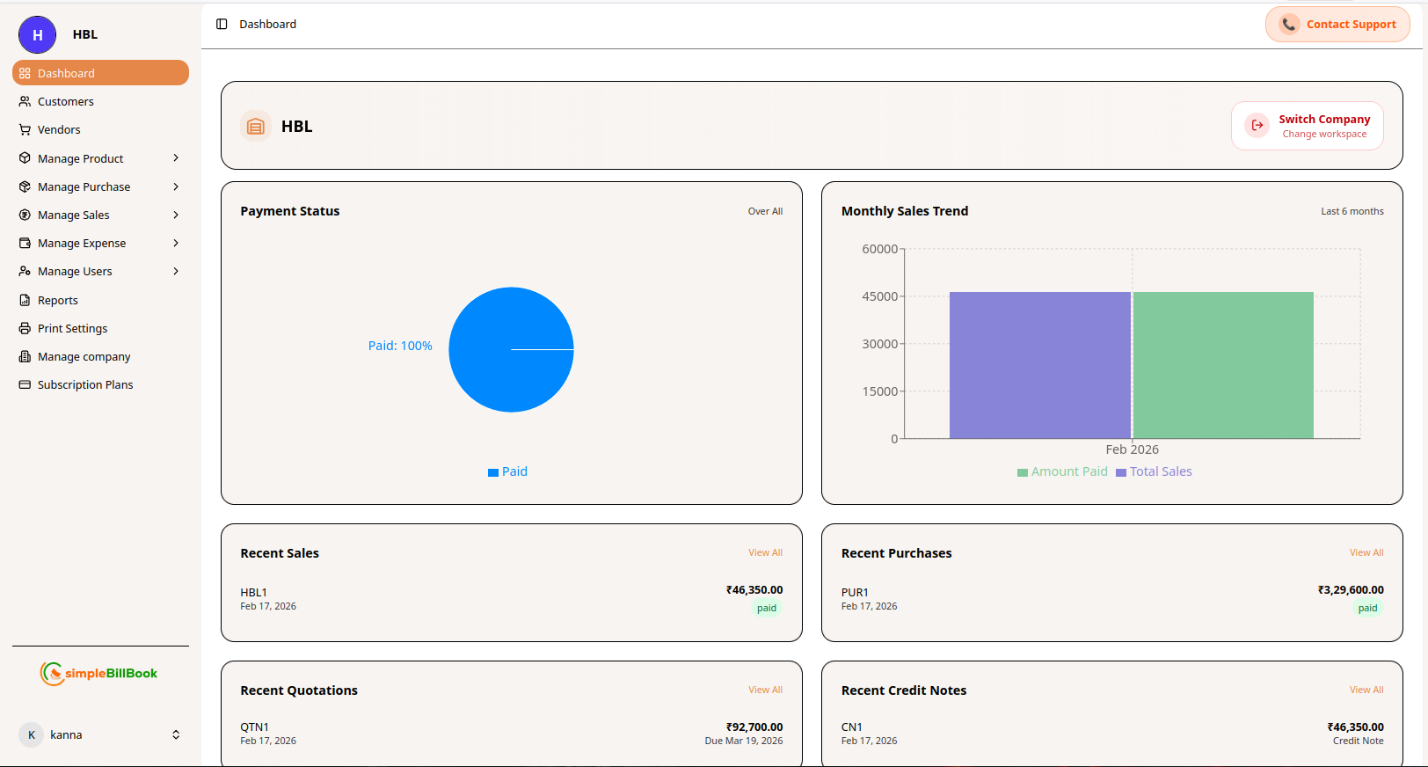Click the Contact Support phone icon
The image size is (1428, 767).
[1288, 25]
